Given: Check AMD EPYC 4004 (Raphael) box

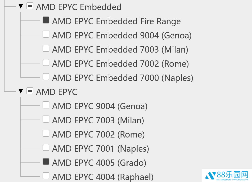Looking at the screenshot, I should [x=46, y=176].
